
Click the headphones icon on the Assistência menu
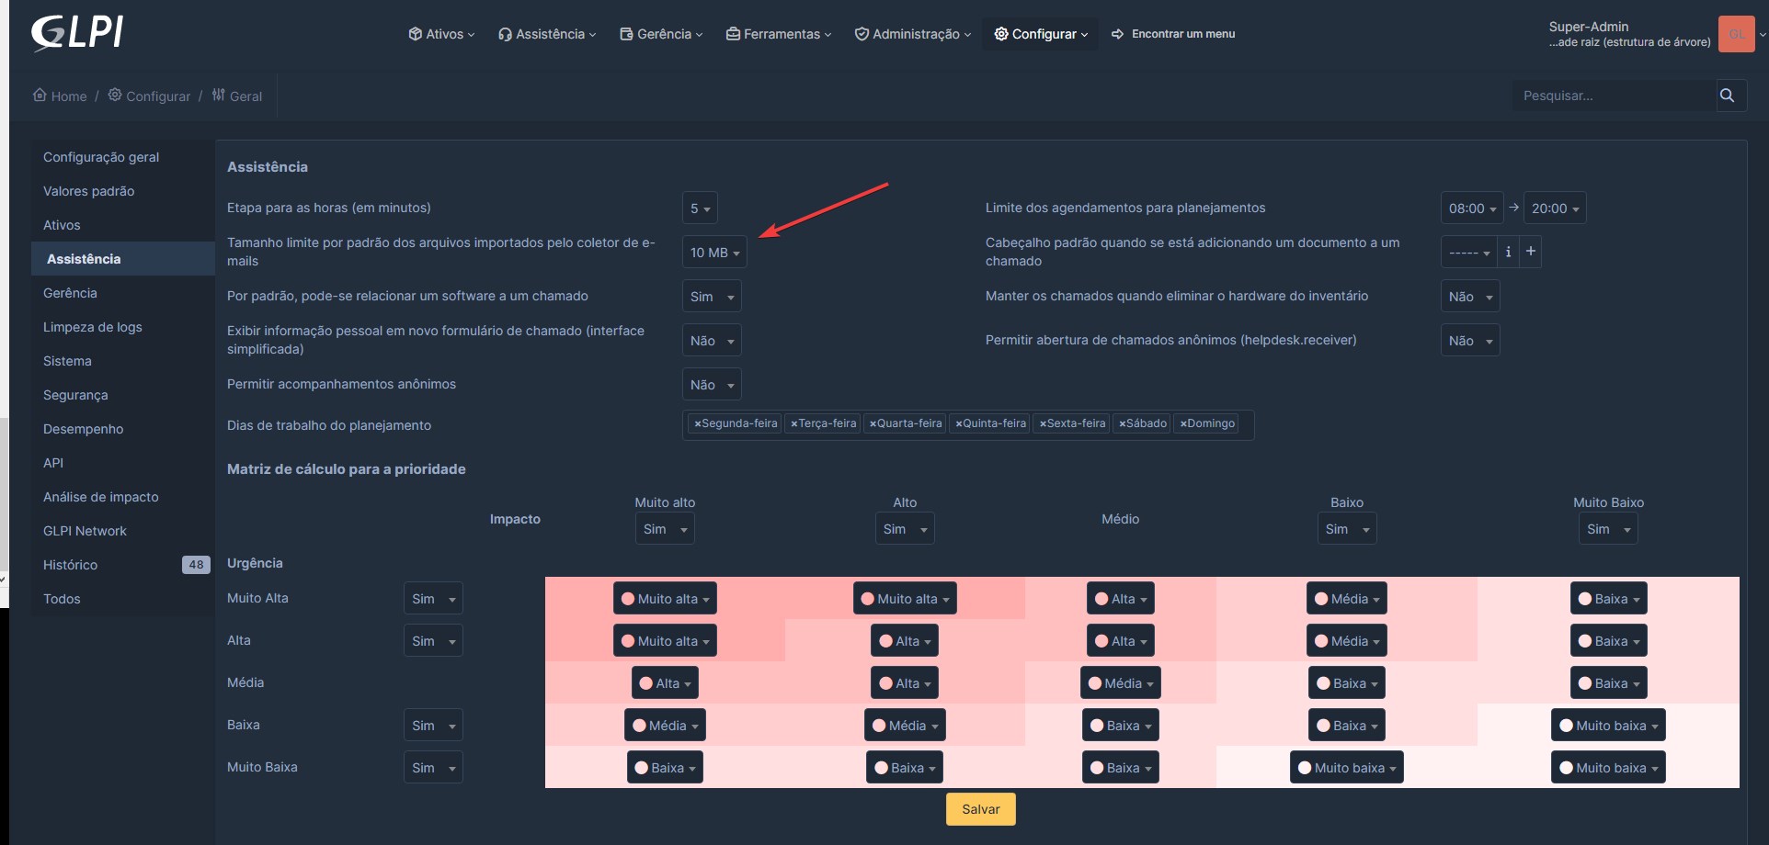tap(504, 34)
